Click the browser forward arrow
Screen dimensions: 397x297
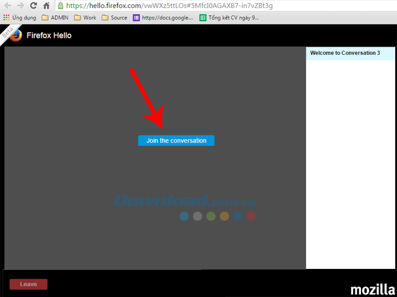coord(21,5)
